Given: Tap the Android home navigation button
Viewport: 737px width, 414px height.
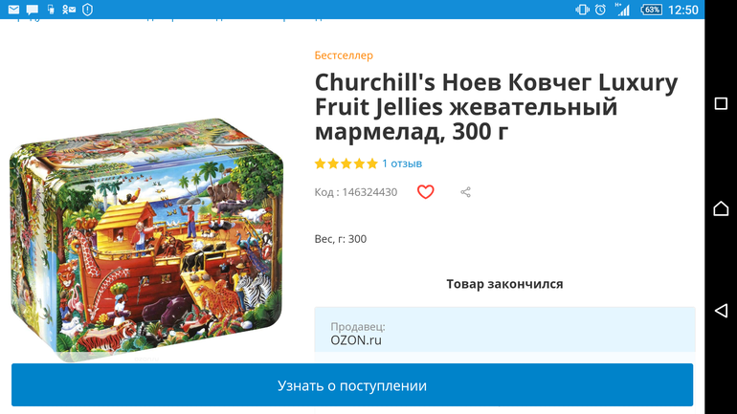Looking at the screenshot, I should (x=721, y=207).
